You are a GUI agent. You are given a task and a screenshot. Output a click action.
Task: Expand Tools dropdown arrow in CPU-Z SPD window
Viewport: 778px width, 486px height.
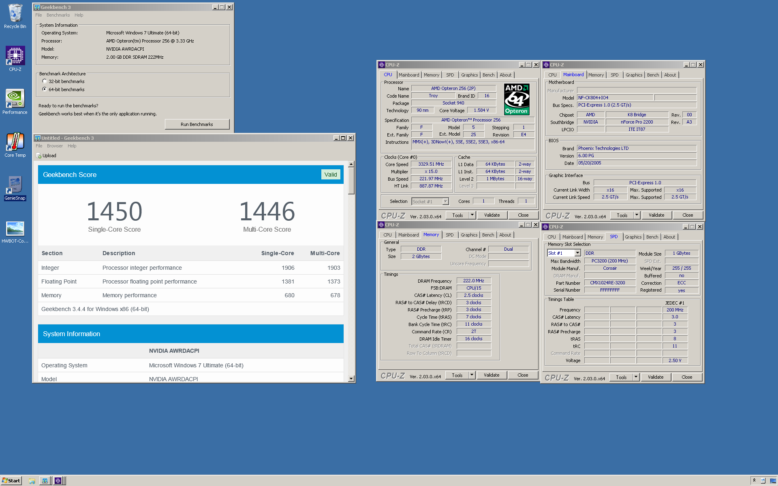click(x=636, y=377)
